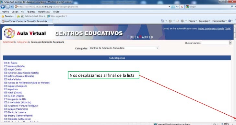Open IES Alpedrete subcategory
The width and height of the screenshot is (236, 125).
pyautogui.click(x=11, y=89)
